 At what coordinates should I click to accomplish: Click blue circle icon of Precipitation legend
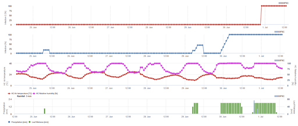point(10,122)
